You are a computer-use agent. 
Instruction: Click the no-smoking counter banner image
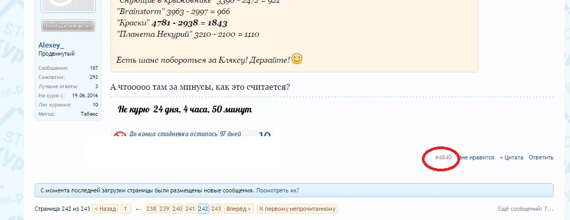point(191,134)
